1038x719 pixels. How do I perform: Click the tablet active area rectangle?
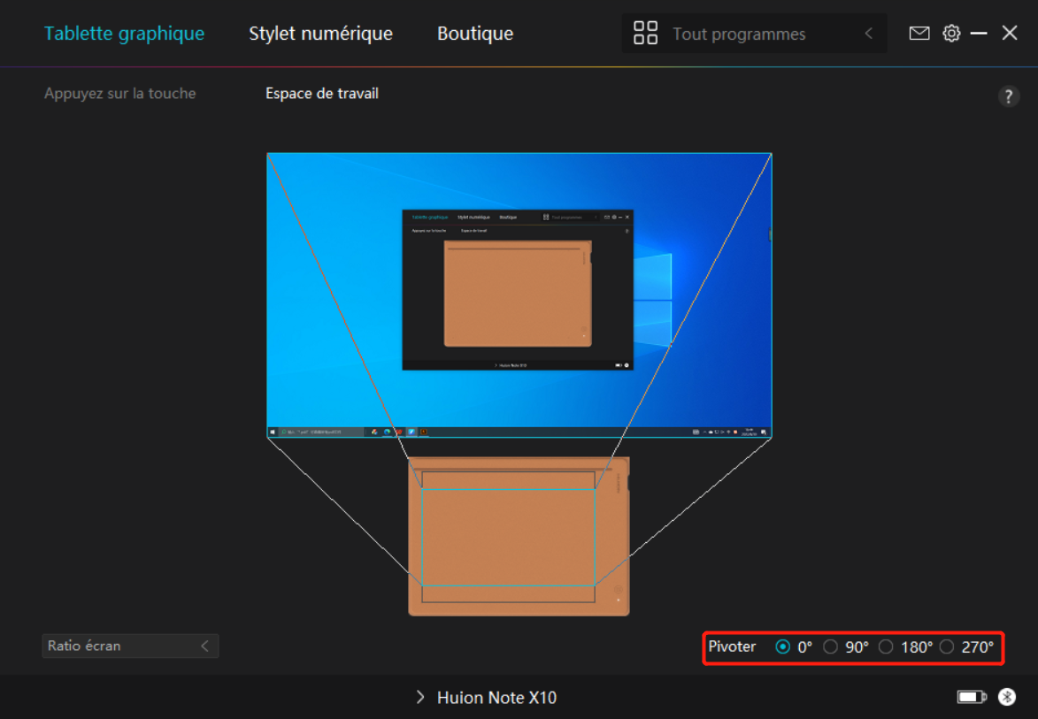(x=508, y=537)
